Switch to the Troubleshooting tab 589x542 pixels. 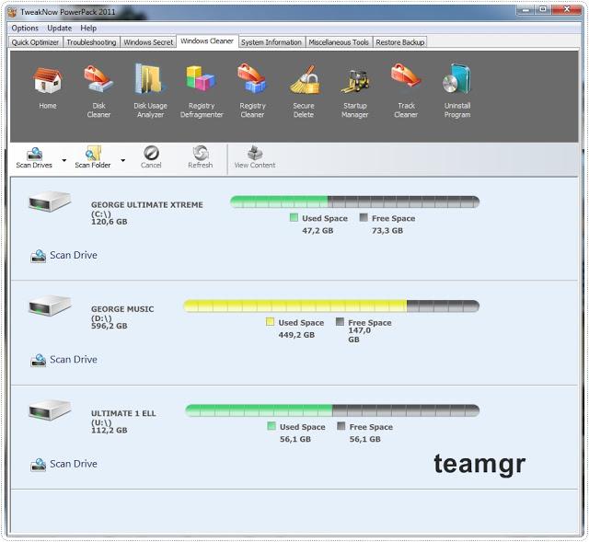pos(91,42)
